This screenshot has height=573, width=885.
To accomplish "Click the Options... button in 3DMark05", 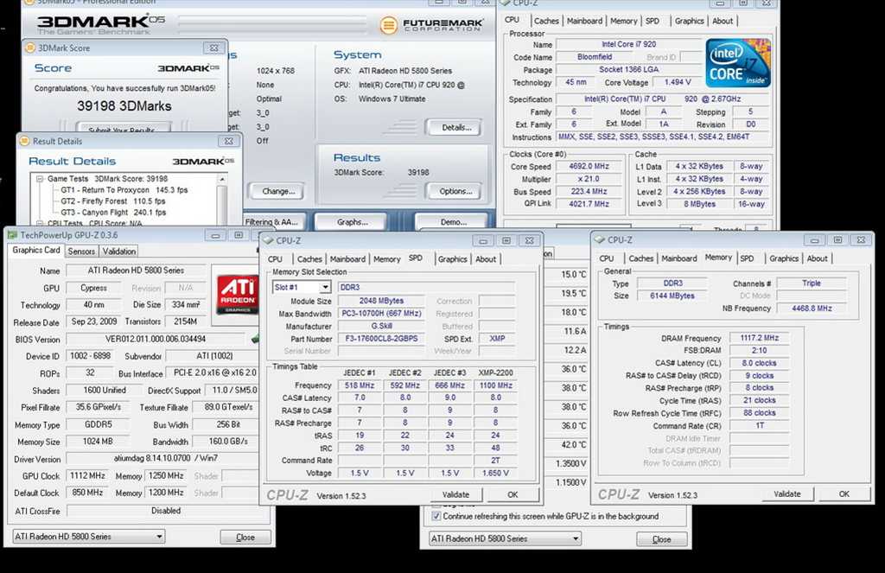I will pyautogui.click(x=455, y=191).
